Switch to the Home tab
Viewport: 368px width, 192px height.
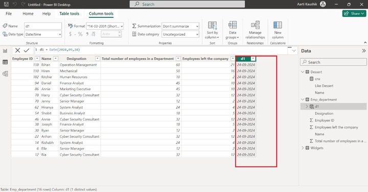pyautogui.click(x=28, y=14)
